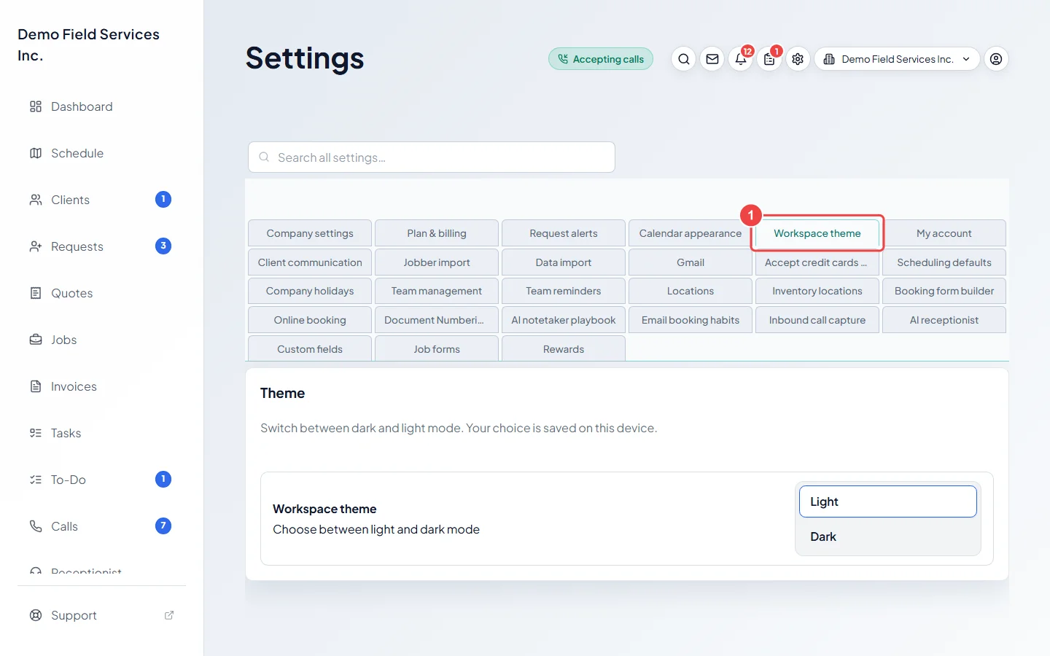Switch to the Plan & billing tab

pos(437,233)
